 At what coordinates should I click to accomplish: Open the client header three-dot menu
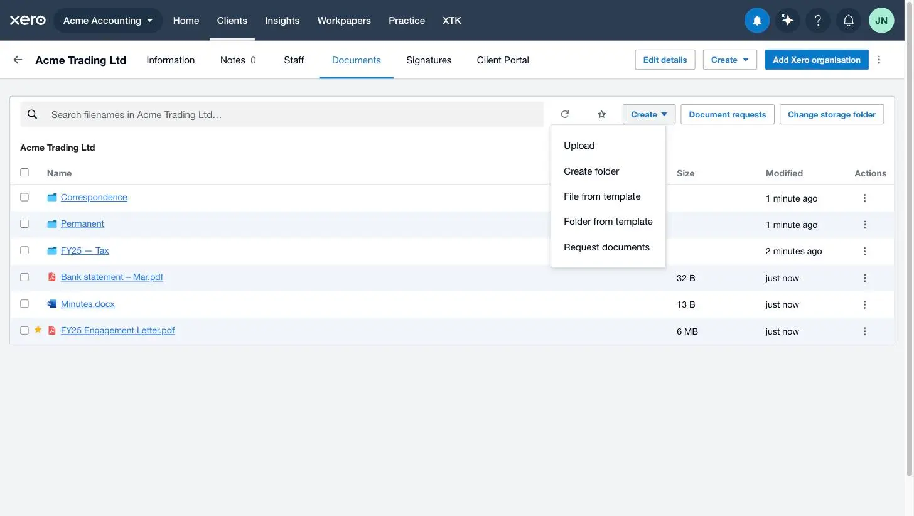tap(879, 60)
